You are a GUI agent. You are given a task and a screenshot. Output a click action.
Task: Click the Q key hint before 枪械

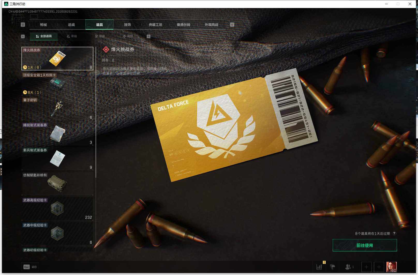tap(23, 25)
